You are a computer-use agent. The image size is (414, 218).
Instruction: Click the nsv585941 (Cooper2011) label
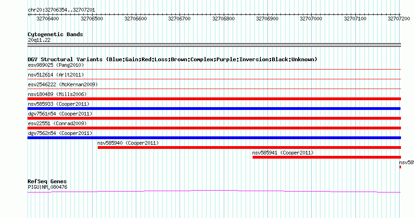pos(283,153)
